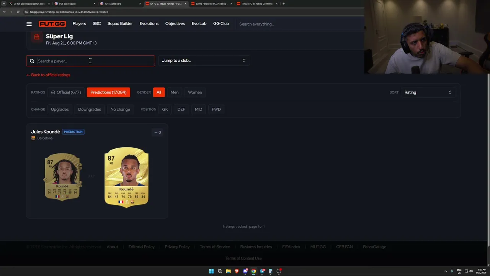Open the Players nav menu
Viewport: 490px width, 276px height.
tap(79, 24)
